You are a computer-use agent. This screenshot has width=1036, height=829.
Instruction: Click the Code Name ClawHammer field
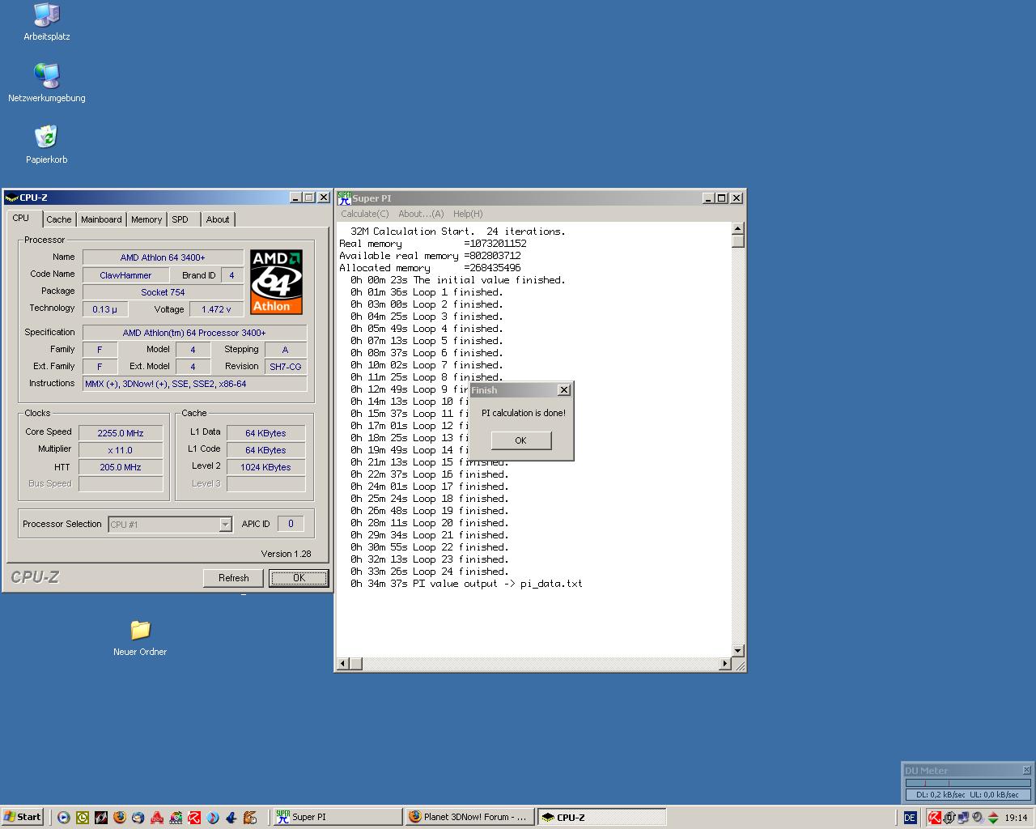(125, 275)
